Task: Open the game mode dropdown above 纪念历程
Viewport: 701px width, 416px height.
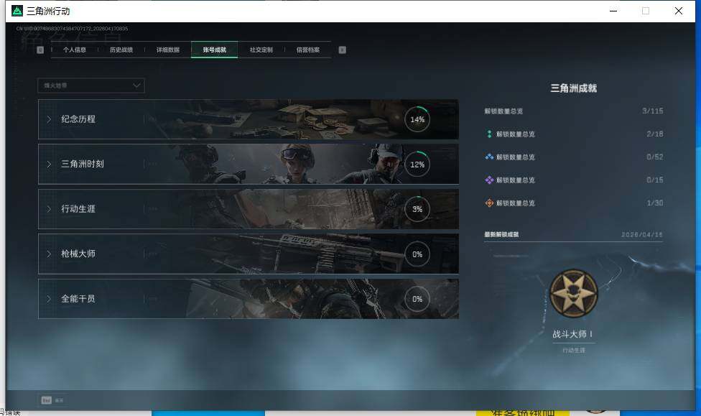Action: coord(91,85)
